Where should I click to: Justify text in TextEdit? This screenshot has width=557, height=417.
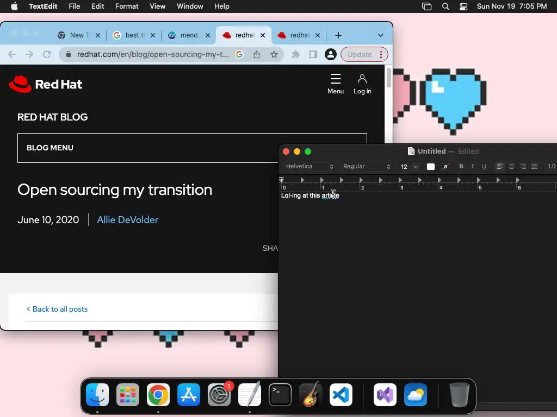coord(534,166)
